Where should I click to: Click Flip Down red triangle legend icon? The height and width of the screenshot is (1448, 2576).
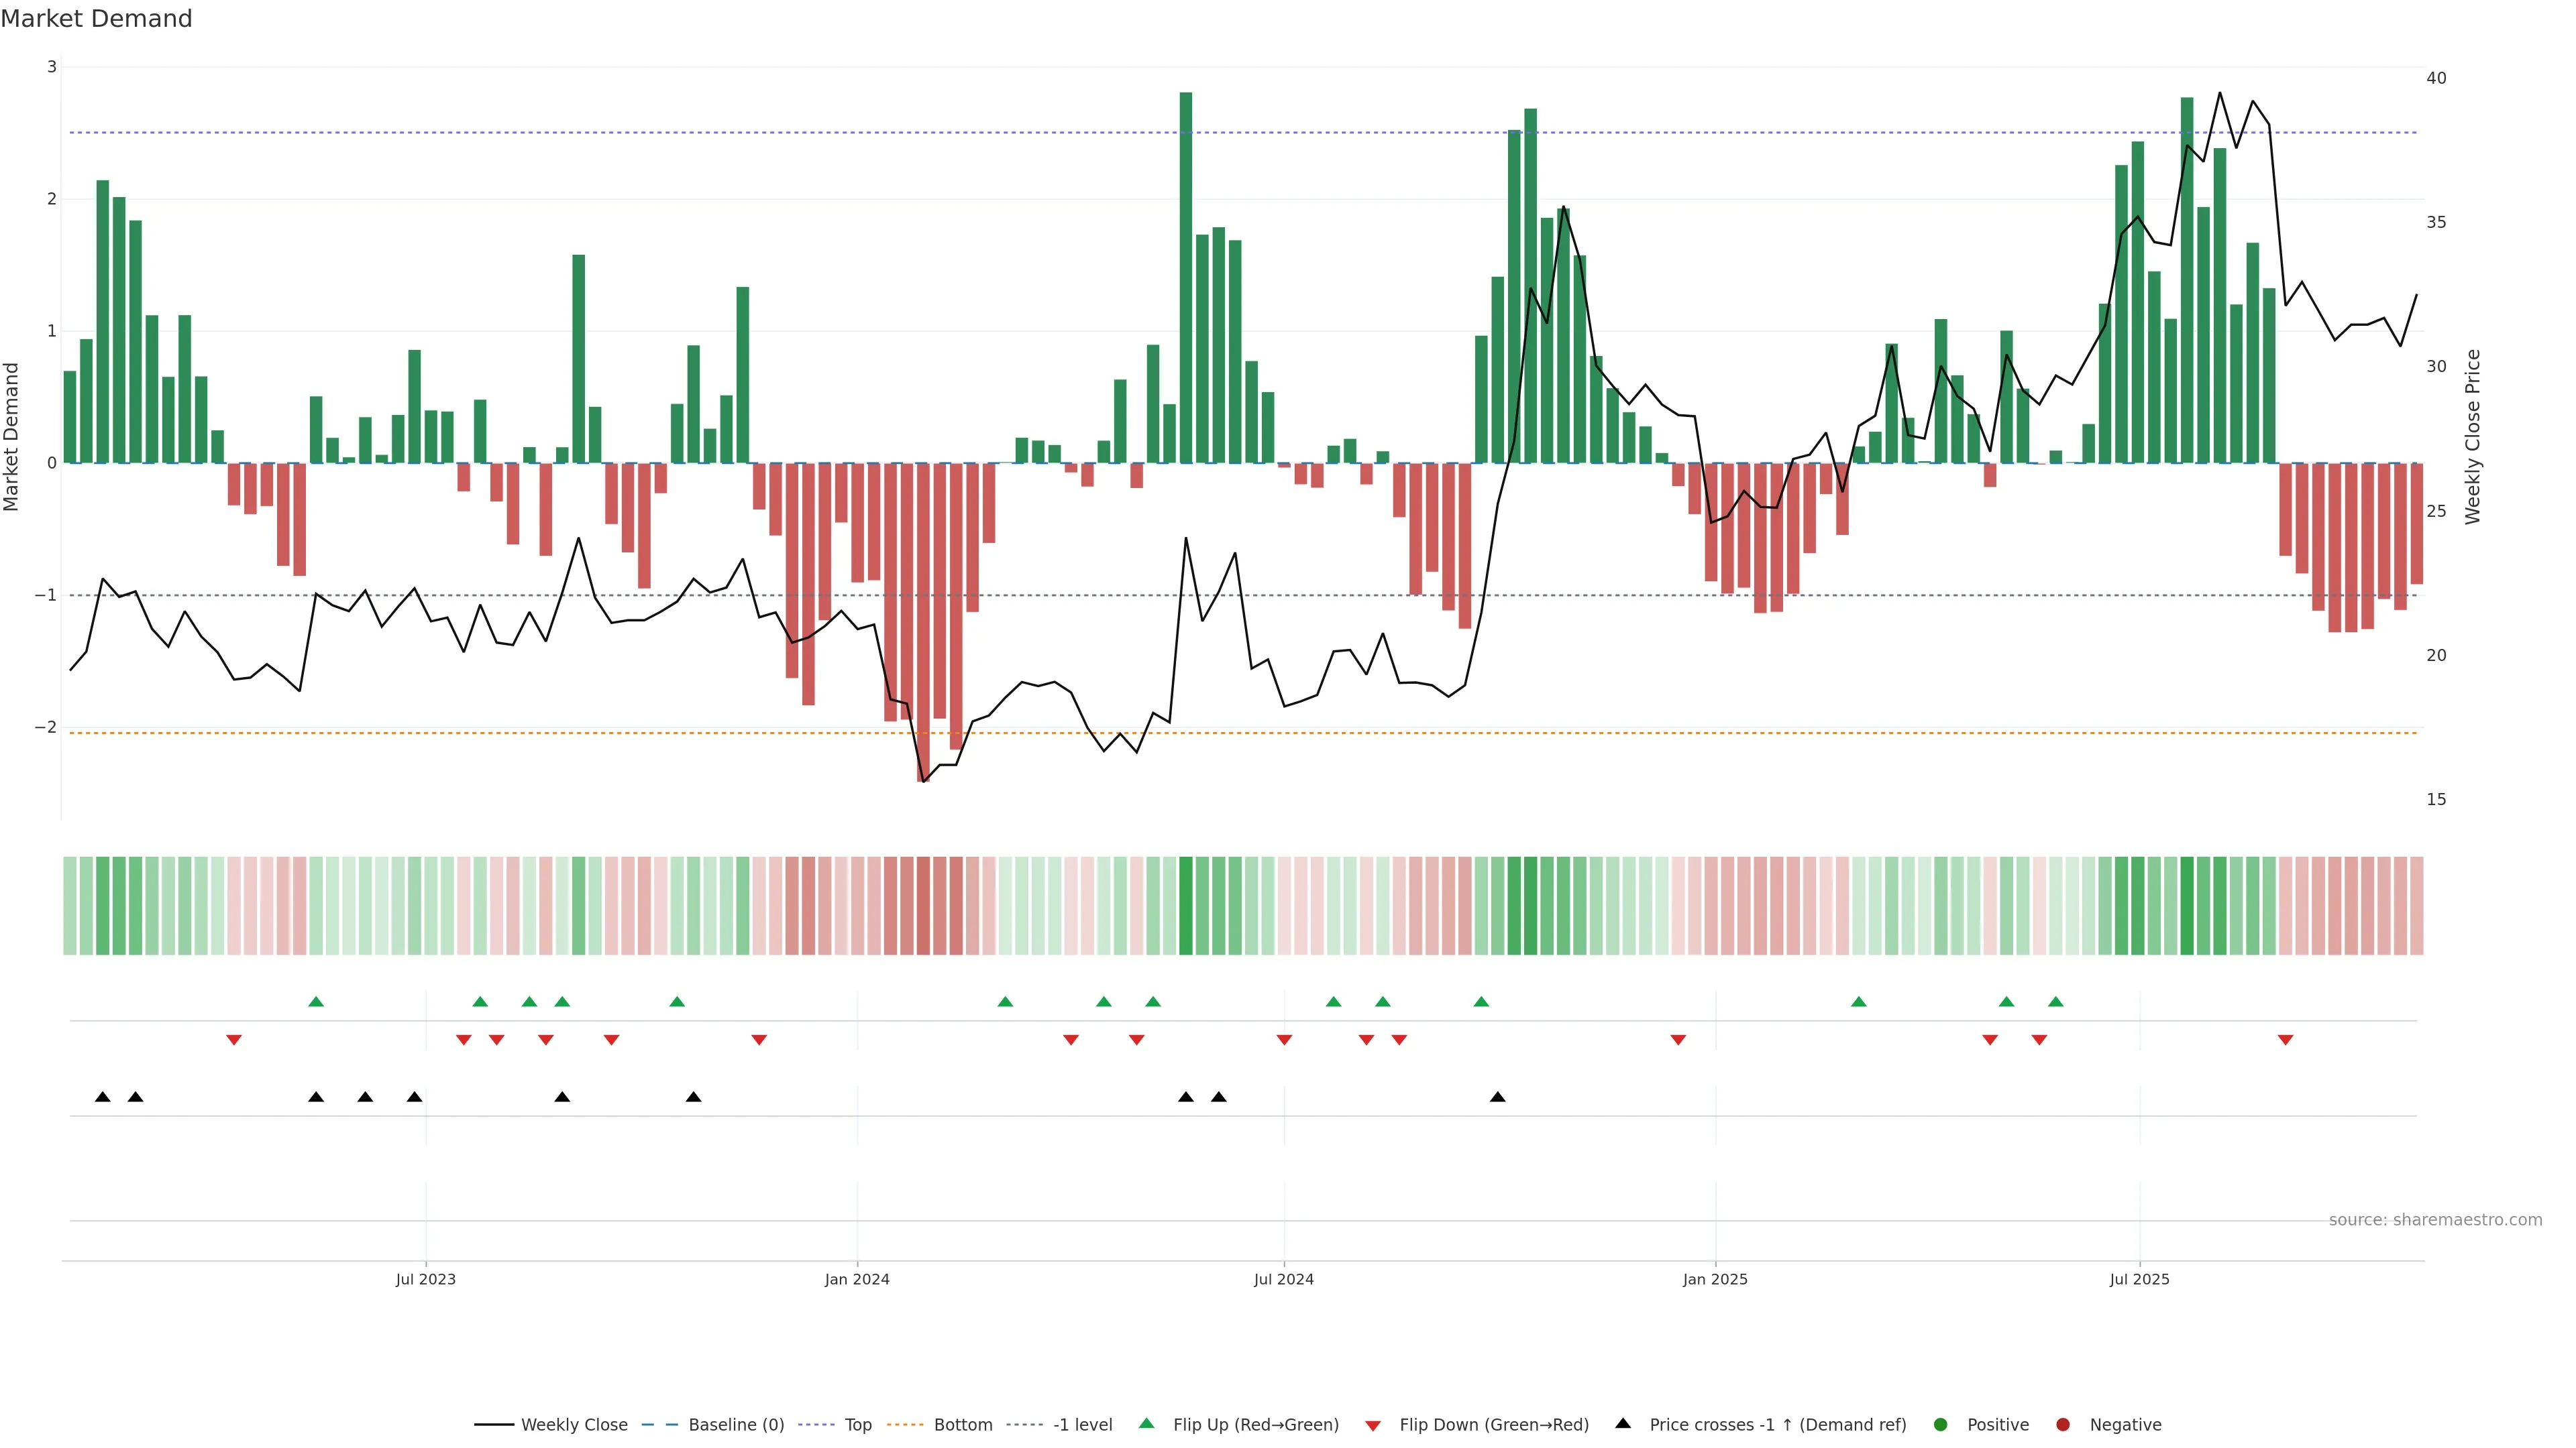(x=1373, y=1426)
